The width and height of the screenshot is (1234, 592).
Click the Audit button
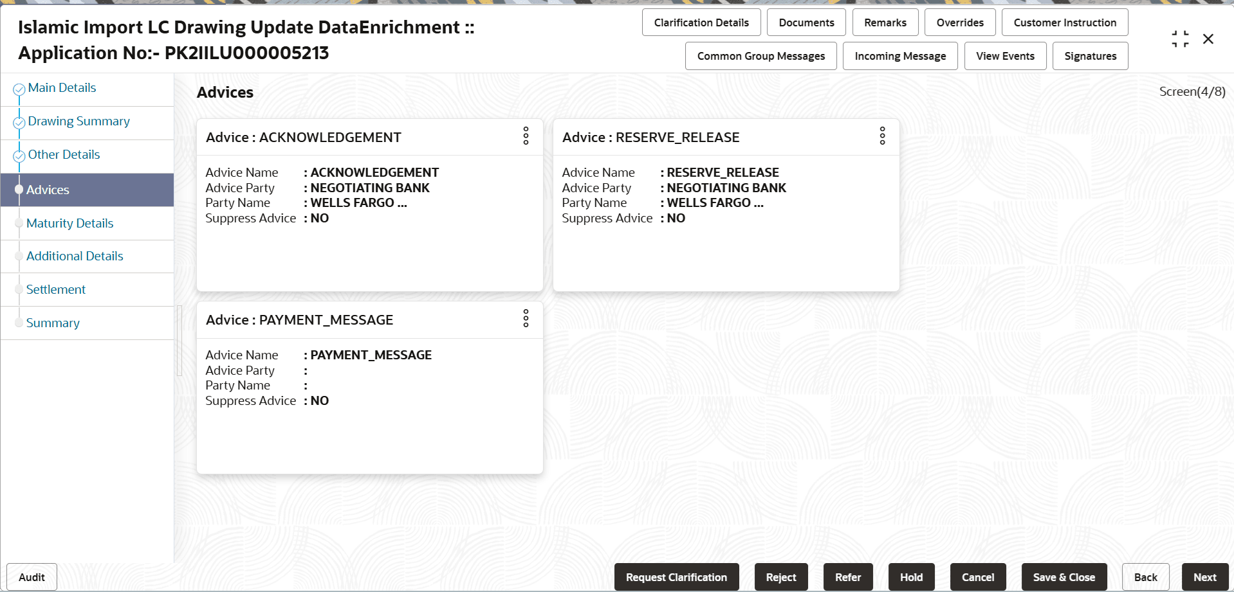click(32, 577)
